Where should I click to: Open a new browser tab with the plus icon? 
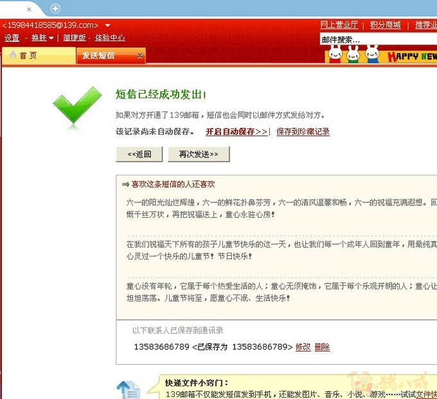pos(55,8)
